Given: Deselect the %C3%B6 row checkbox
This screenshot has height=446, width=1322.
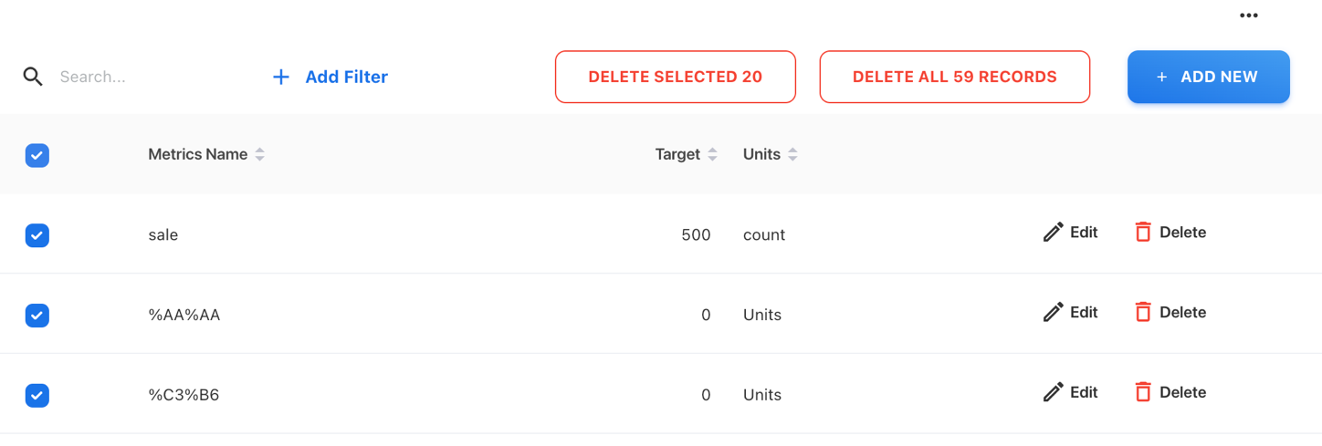Looking at the screenshot, I should [37, 396].
